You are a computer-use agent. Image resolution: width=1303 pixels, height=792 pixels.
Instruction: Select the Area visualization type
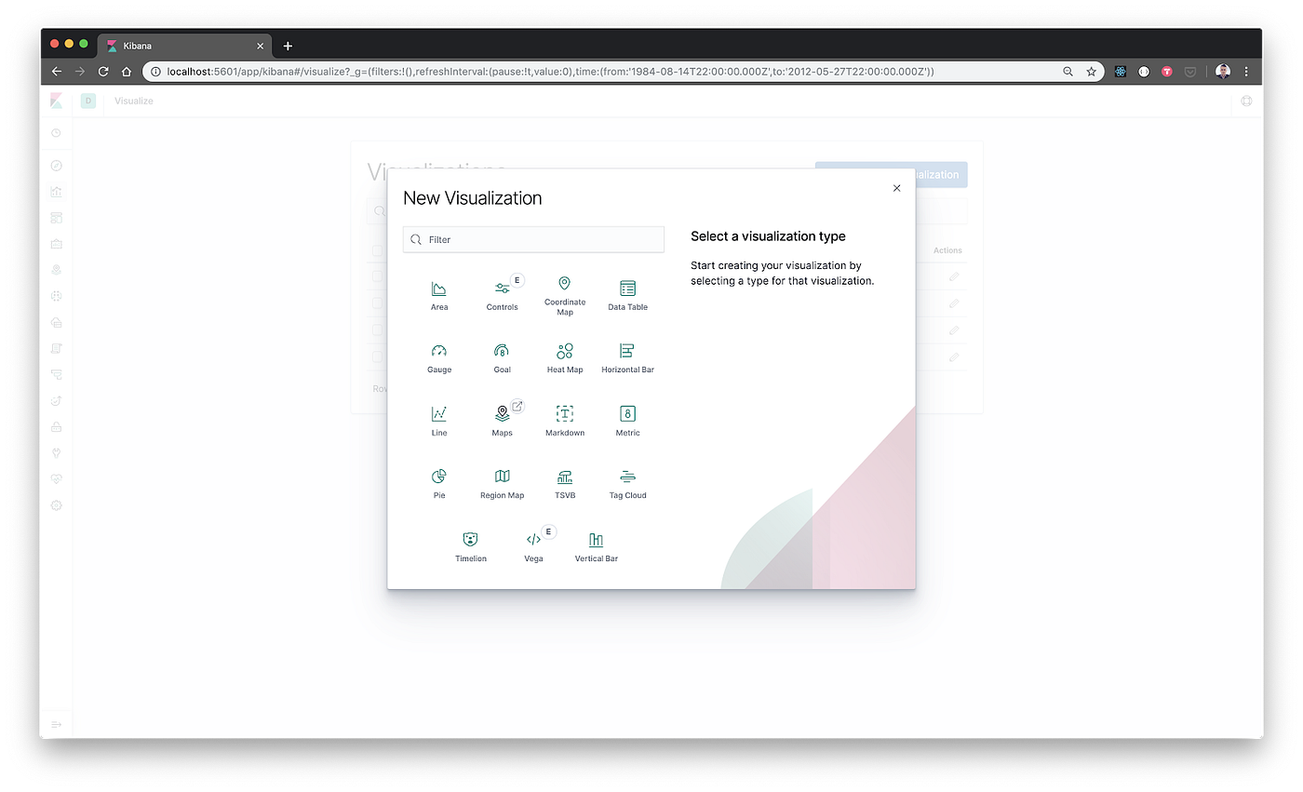pyautogui.click(x=439, y=295)
